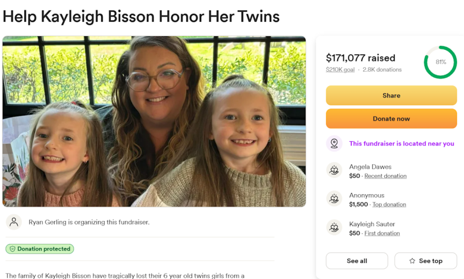Click the Donation protected badge
This screenshot has width=464, height=279.
click(x=40, y=249)
